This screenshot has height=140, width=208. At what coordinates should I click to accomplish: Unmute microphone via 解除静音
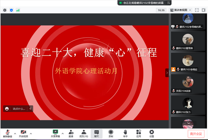click(8, 133)
